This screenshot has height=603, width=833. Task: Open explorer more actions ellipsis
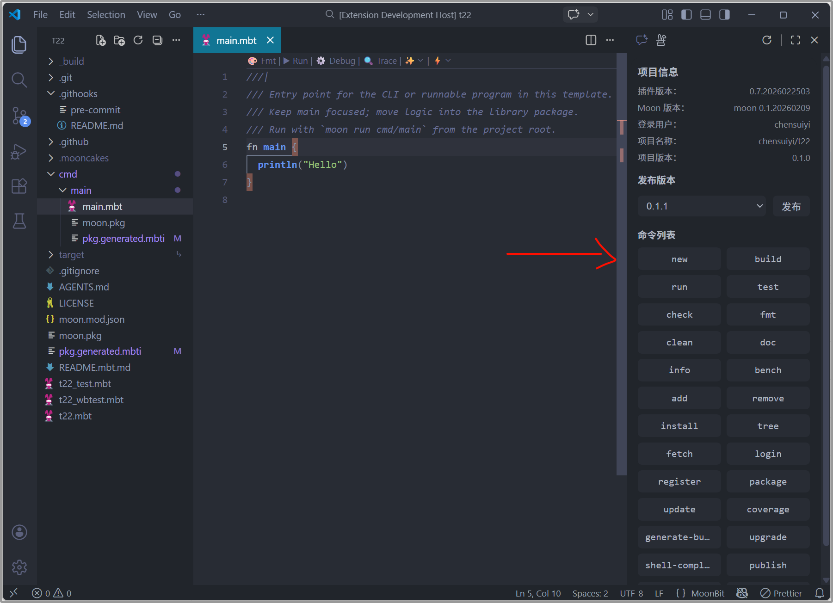[x=176, y=41]
